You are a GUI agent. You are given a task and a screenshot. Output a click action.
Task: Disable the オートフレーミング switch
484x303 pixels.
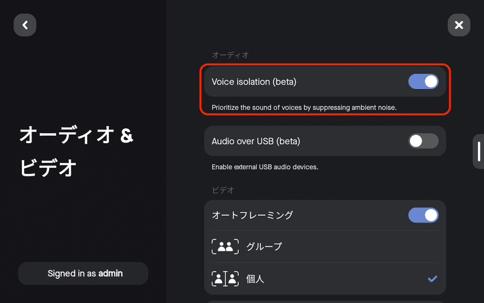pyautogui.click(x=423, y=215)
